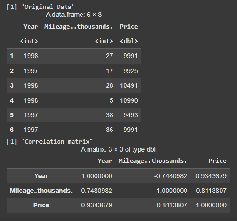Select the "A data.frame: 6 × 3" caption

coord(74,15)
